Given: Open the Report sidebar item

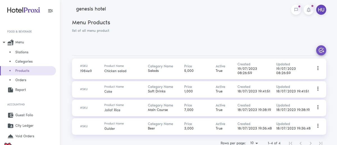Looking at the screenshot, I should coord(17,90).
